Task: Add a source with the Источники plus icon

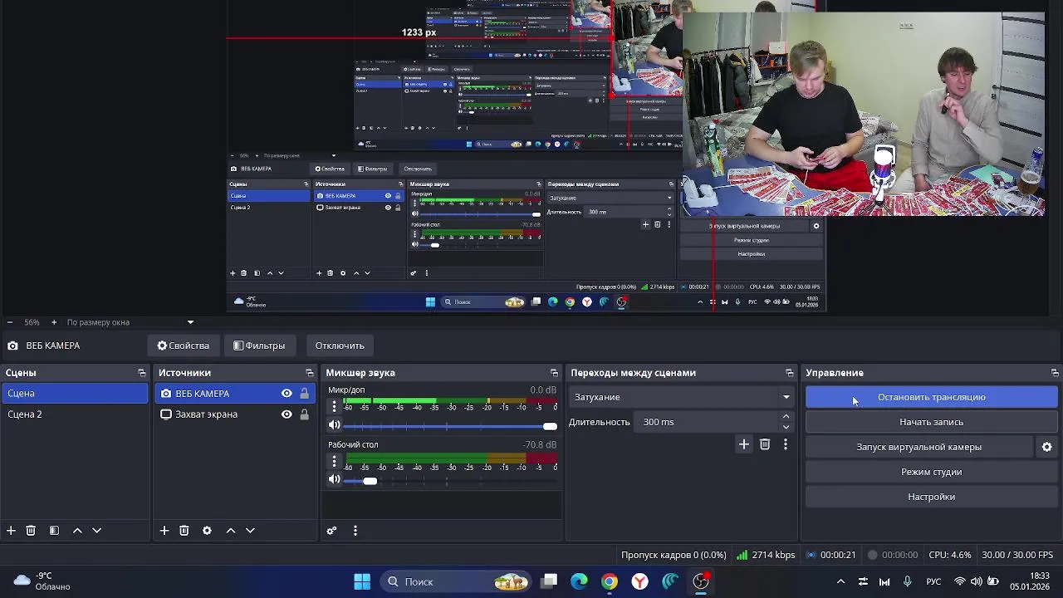Action: (x=164, y=530)
